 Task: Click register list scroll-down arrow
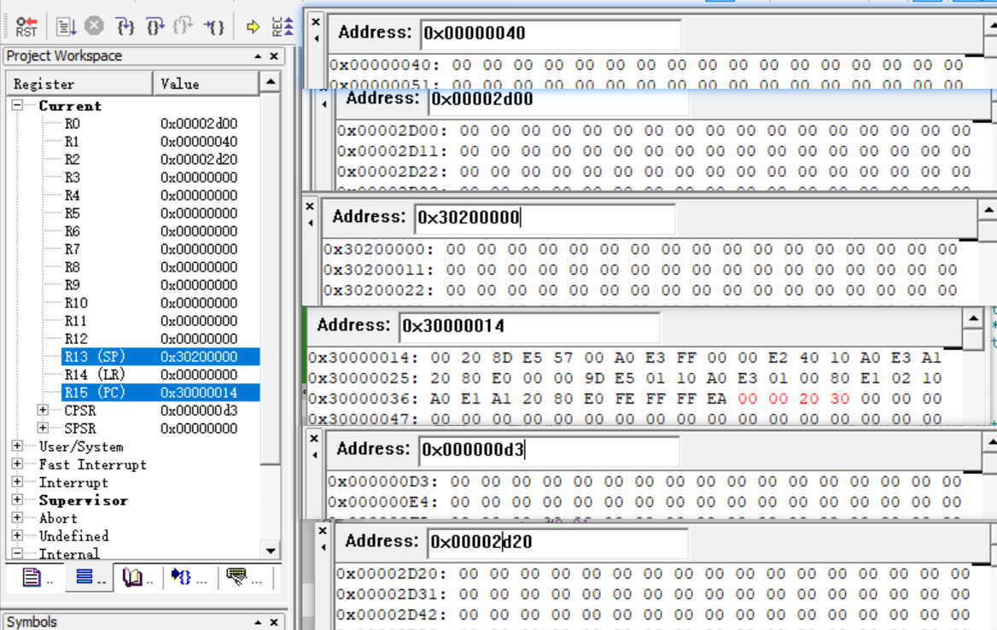tap(271, 551)
